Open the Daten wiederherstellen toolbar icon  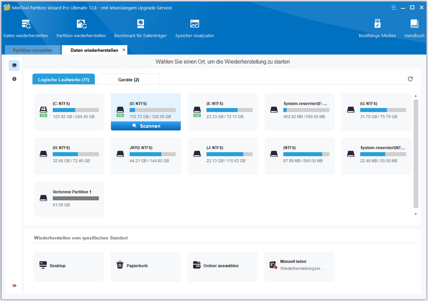tap(26, 24)
